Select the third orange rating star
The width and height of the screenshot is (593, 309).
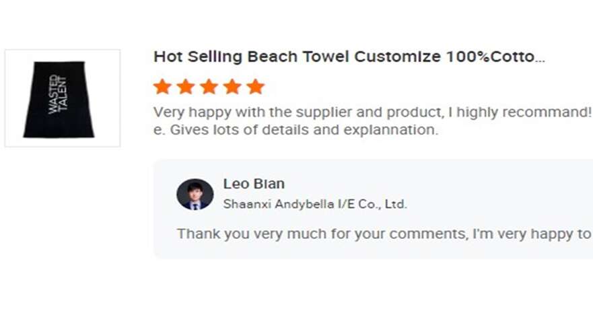pos(209,87)
